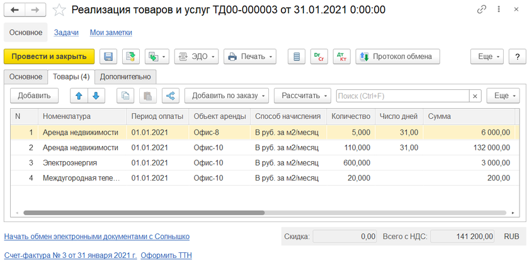Get link to document via chain icon

coord(482,10)
